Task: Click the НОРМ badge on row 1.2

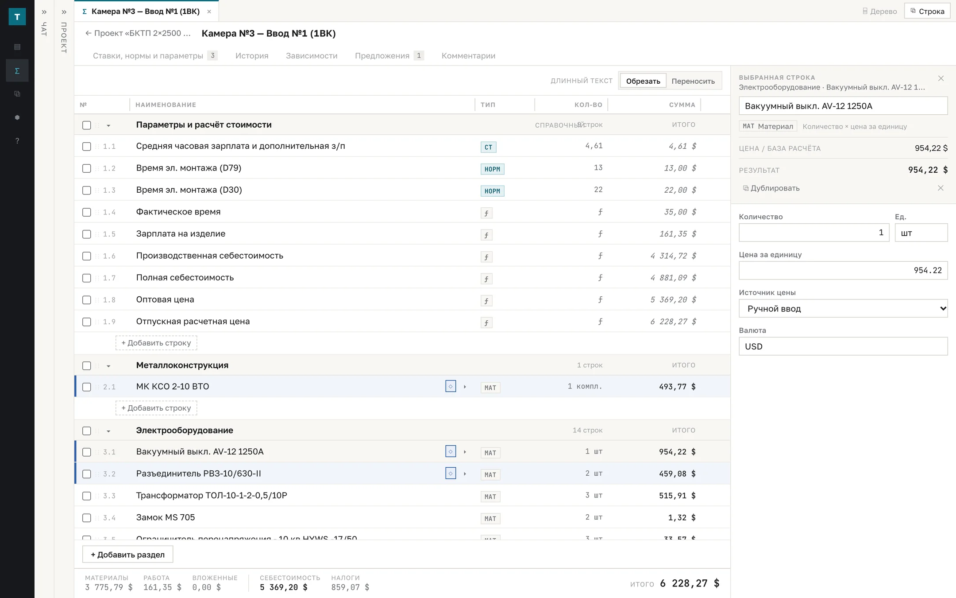Action: (492, 169)
